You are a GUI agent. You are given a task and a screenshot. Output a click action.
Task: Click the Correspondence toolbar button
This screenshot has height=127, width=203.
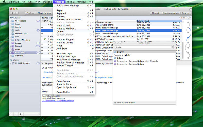click(x=171, y=13)
